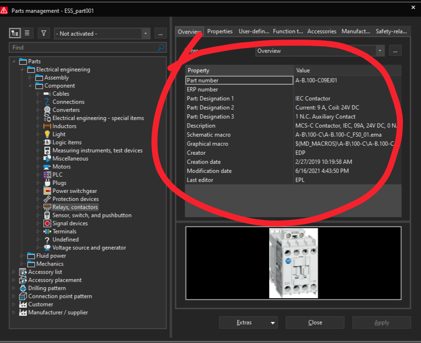Select the Voltage source and generator icon

(x=47, y=248)
